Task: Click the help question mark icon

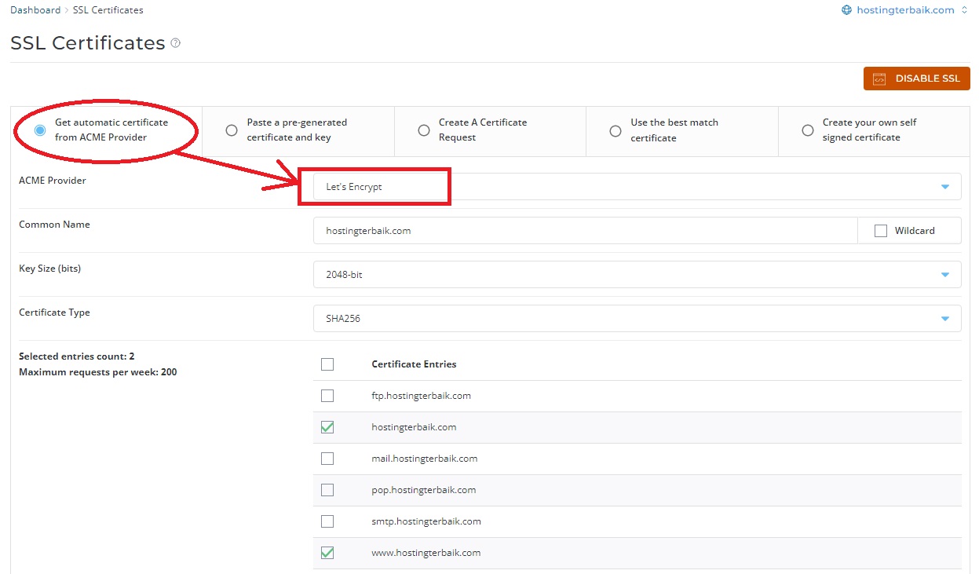Action: (x=175, y=43)
